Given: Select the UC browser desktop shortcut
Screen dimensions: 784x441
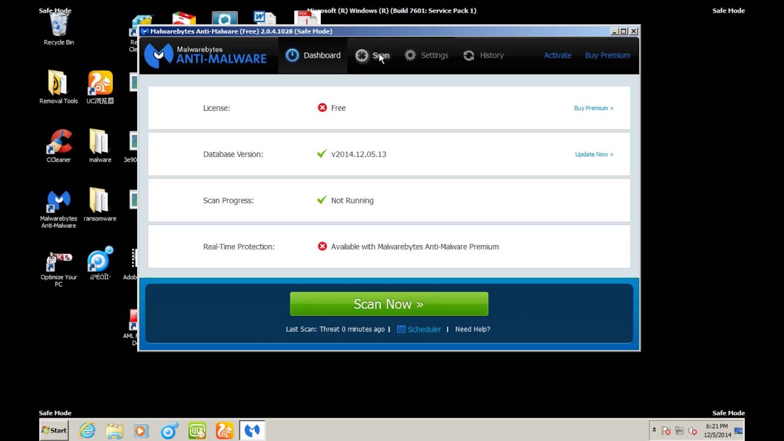Looking at the screenshot, I should point(100,87).
